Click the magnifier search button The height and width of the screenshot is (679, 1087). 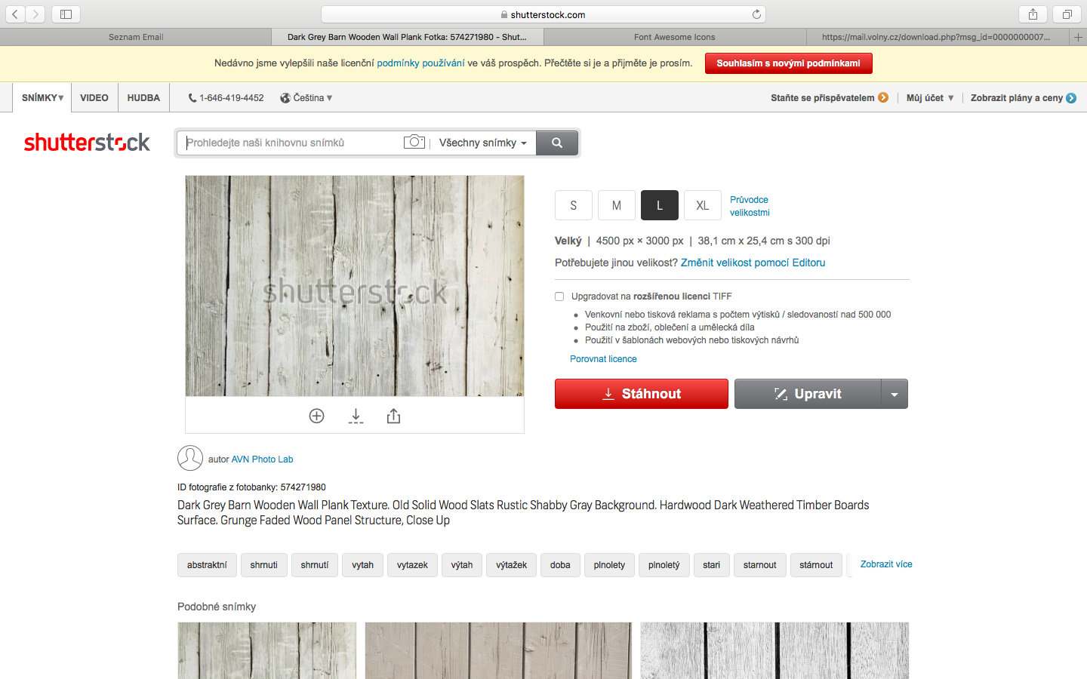coord(557,143)
